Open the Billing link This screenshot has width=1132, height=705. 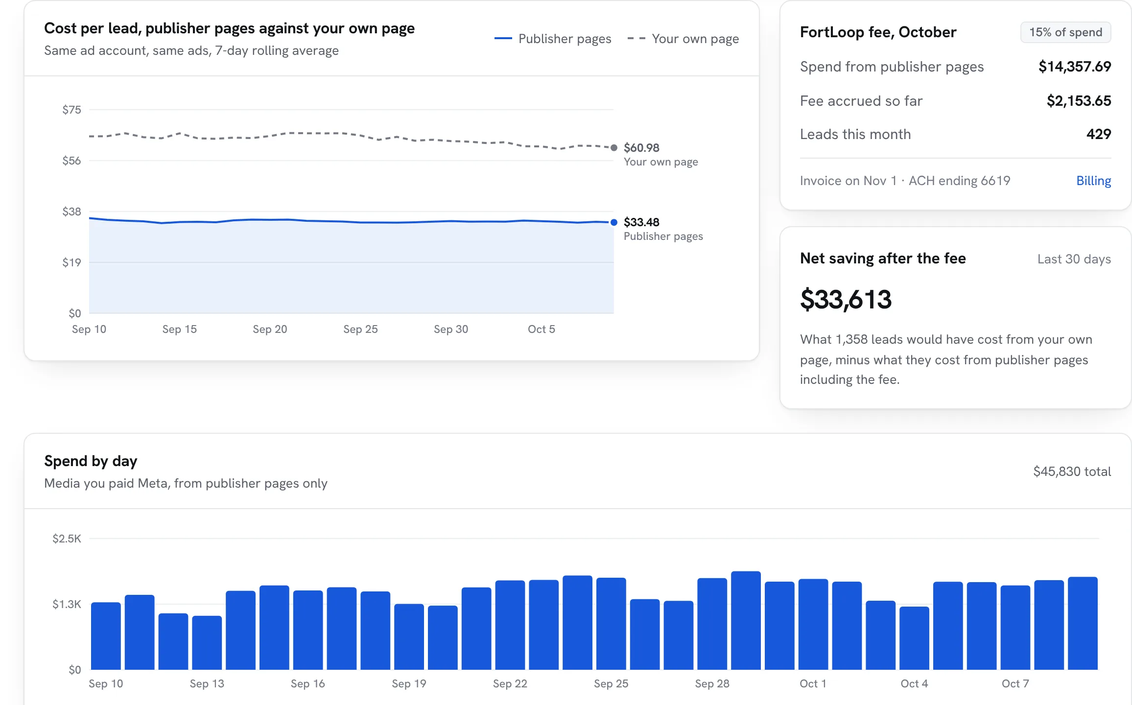pos(1093,181)
